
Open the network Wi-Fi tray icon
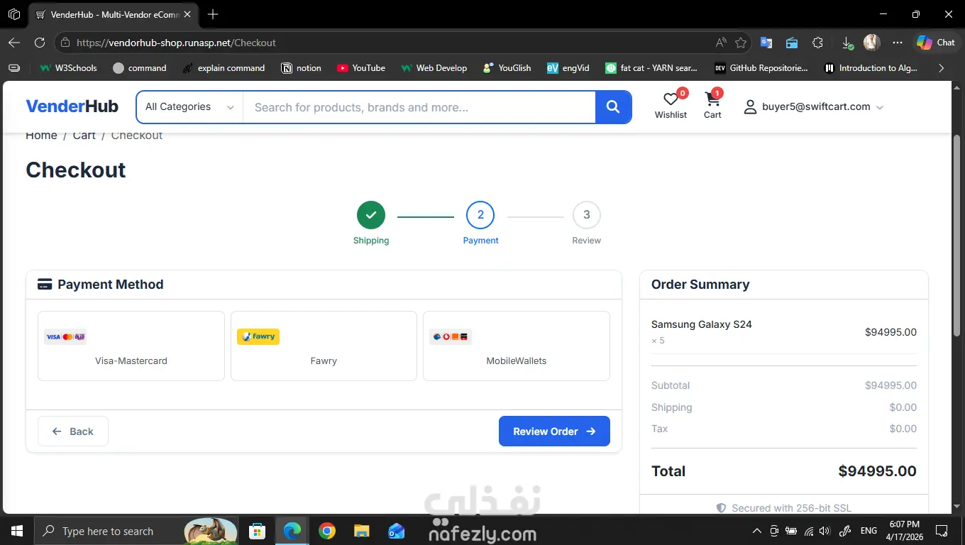pos(809,531)
